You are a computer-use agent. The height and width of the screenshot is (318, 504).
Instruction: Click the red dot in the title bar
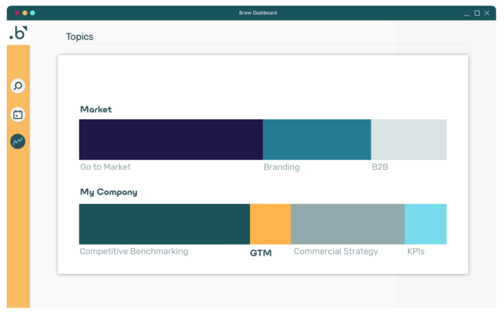pos(17,13)
